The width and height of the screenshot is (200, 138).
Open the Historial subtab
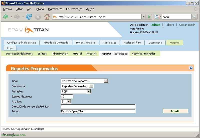77,53
